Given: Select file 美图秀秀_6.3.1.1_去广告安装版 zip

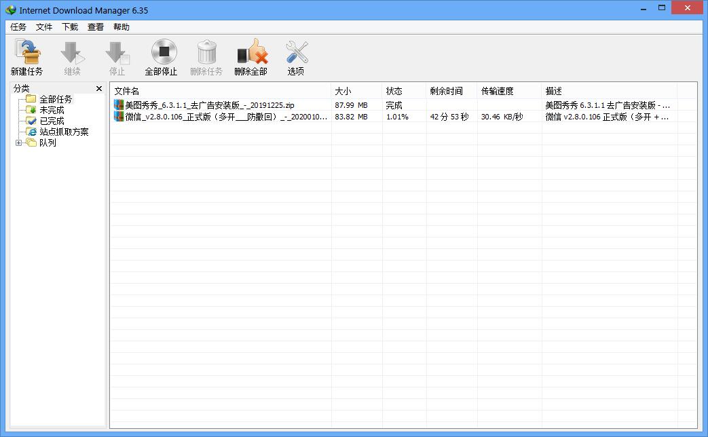Looking at the screenshot, I should click(x=210, y=105).
